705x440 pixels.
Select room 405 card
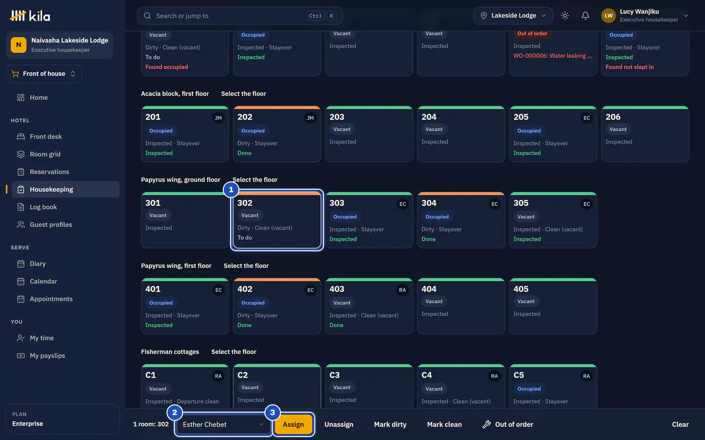click(x=553, y=306)
